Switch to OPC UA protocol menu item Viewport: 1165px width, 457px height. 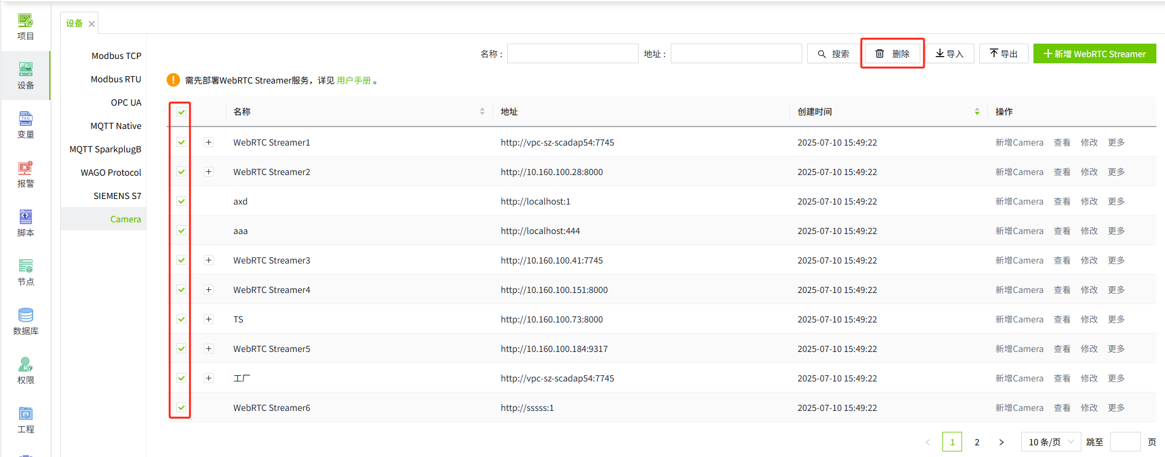tap(125, 103)
